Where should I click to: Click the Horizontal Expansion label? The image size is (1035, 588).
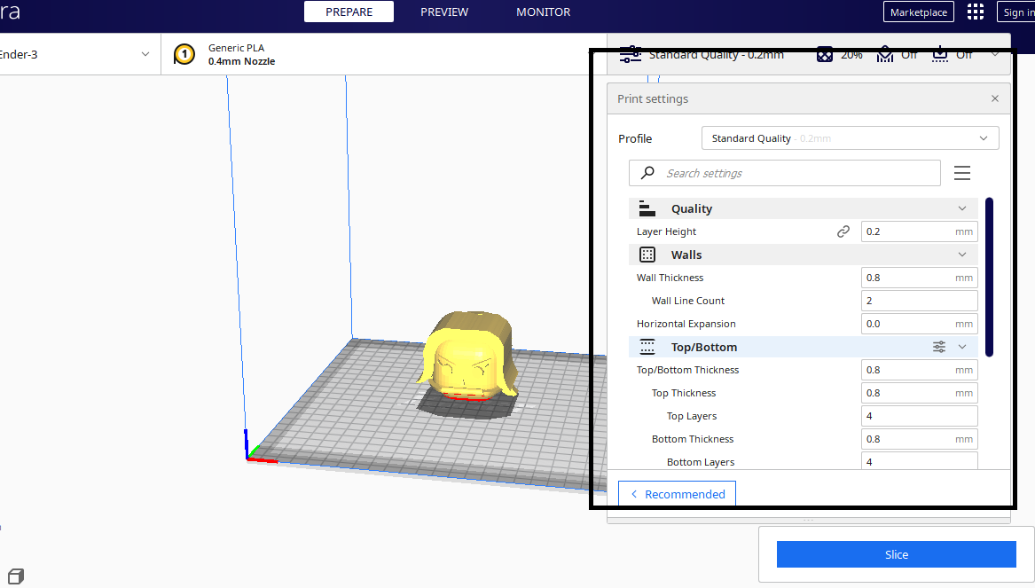click(686, 324)
